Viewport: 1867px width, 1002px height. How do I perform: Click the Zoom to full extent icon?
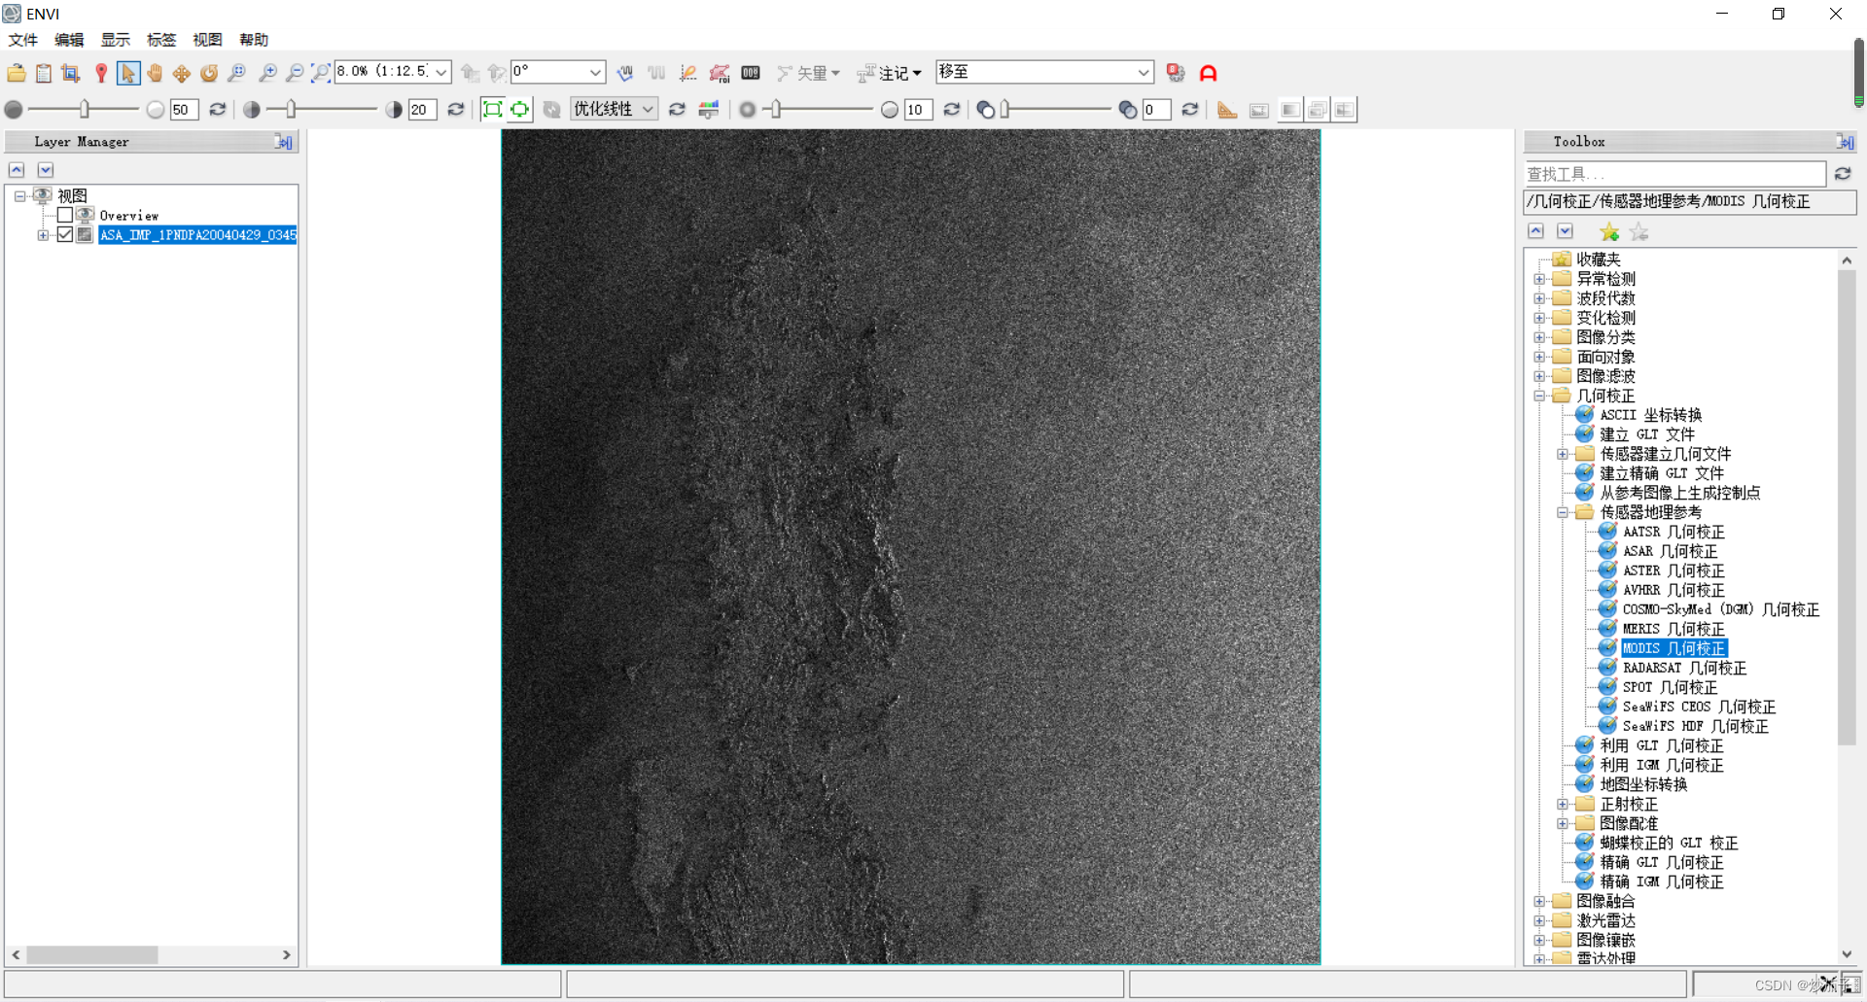[320, 73]
